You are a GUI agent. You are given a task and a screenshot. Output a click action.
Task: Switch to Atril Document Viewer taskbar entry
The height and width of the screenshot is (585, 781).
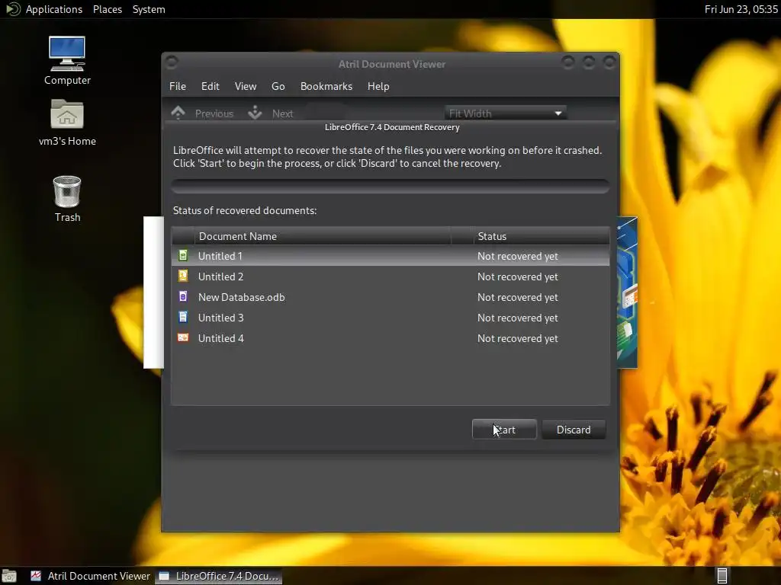tap(91, 576)
